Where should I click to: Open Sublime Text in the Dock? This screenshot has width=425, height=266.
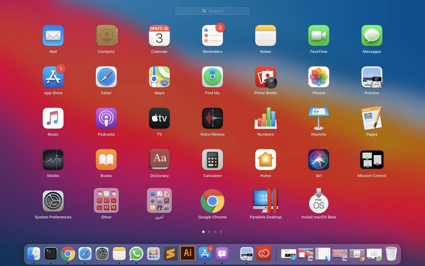(x=171, y=254)
